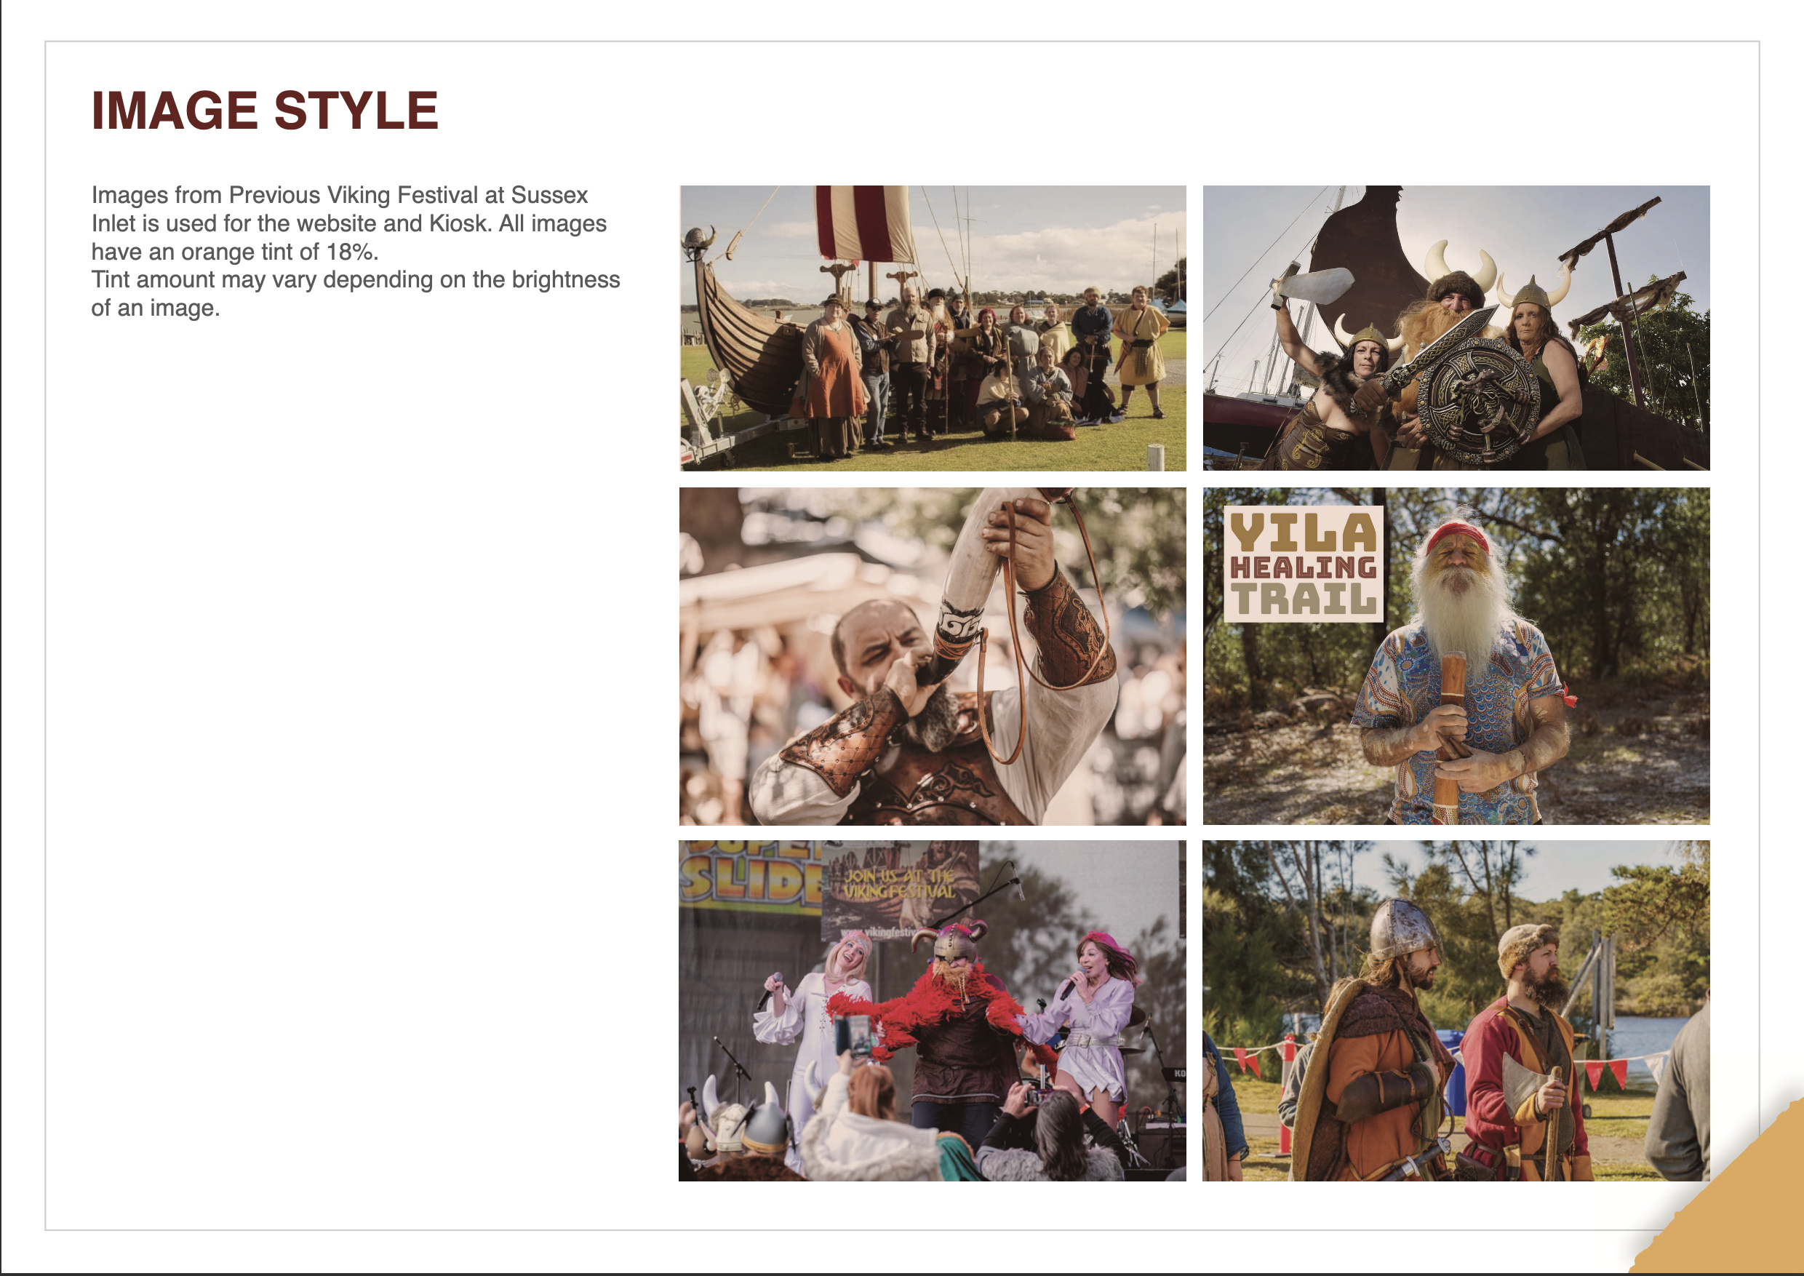
Task: Open the Viking longship group photo
Action: [933, 328]
